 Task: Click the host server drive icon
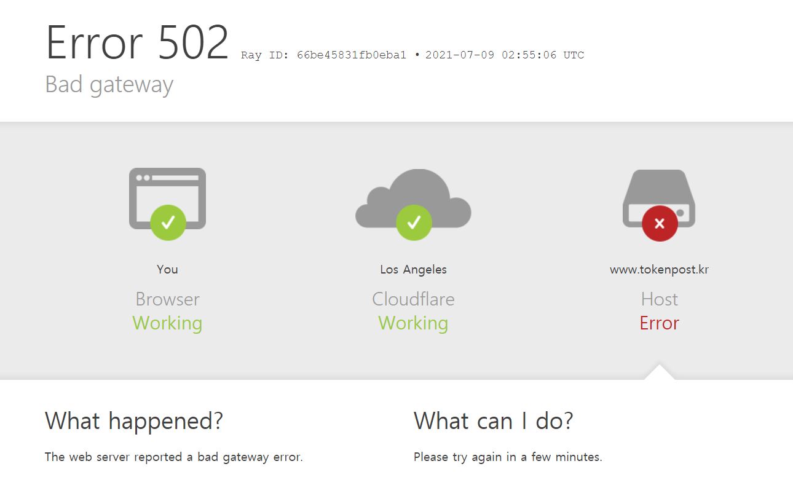(659, 198)
